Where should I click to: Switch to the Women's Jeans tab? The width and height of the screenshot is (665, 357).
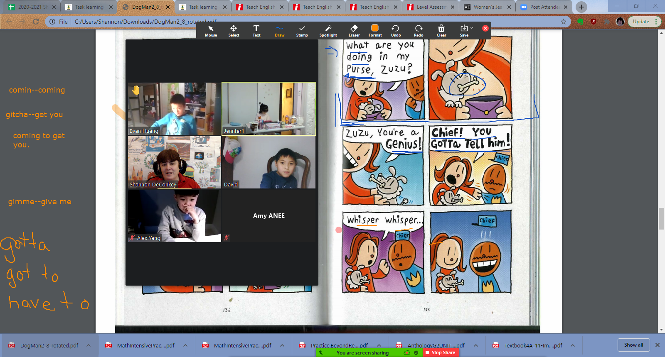point(487,7)
